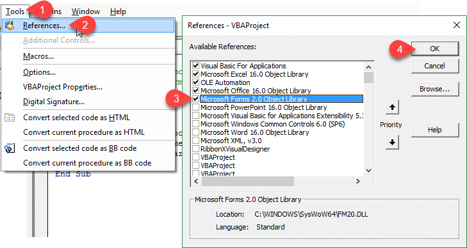Check Microsoft Word 16.0 Object Library
Screen dimensions: 467x248
(x=195, y=132)
